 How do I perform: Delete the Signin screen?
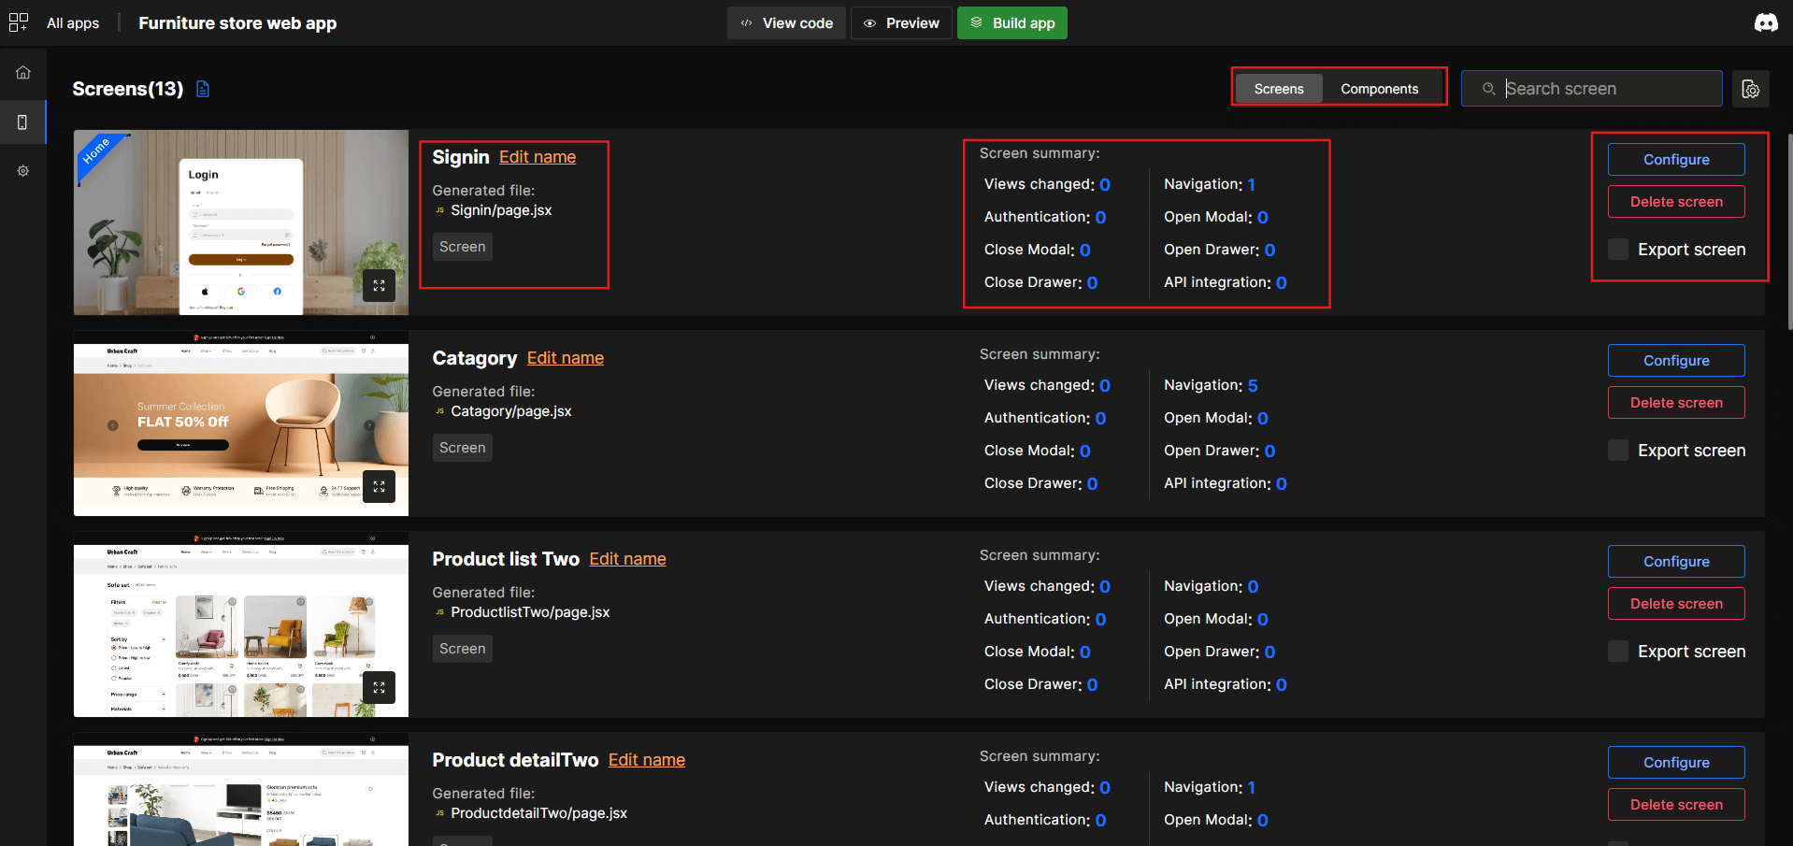coord(1676,202)
